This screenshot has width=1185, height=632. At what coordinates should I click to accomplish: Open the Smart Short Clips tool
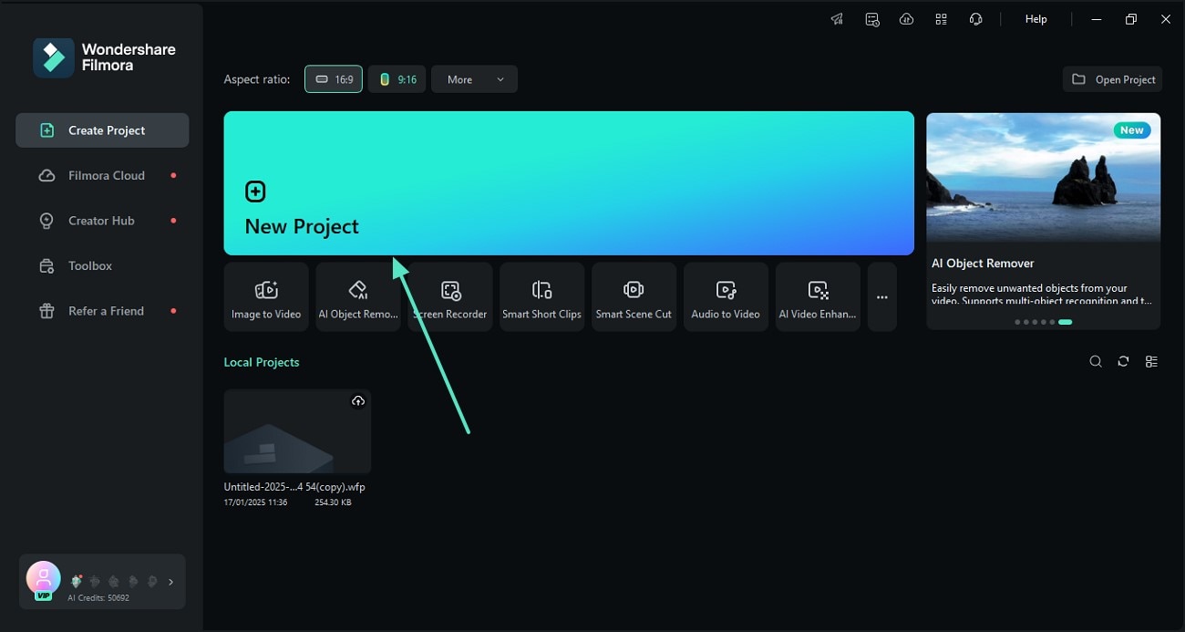point(542,297)
